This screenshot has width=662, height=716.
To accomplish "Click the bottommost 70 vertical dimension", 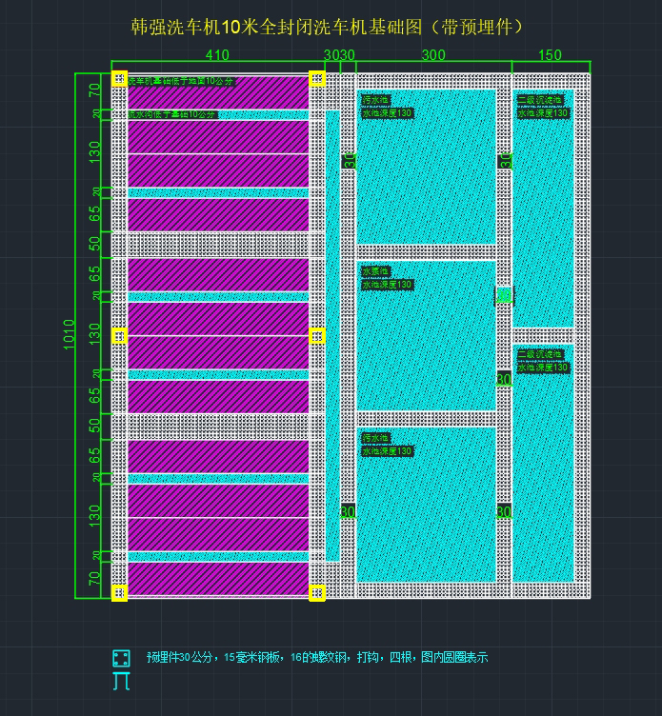I will [x=94, y=579].
